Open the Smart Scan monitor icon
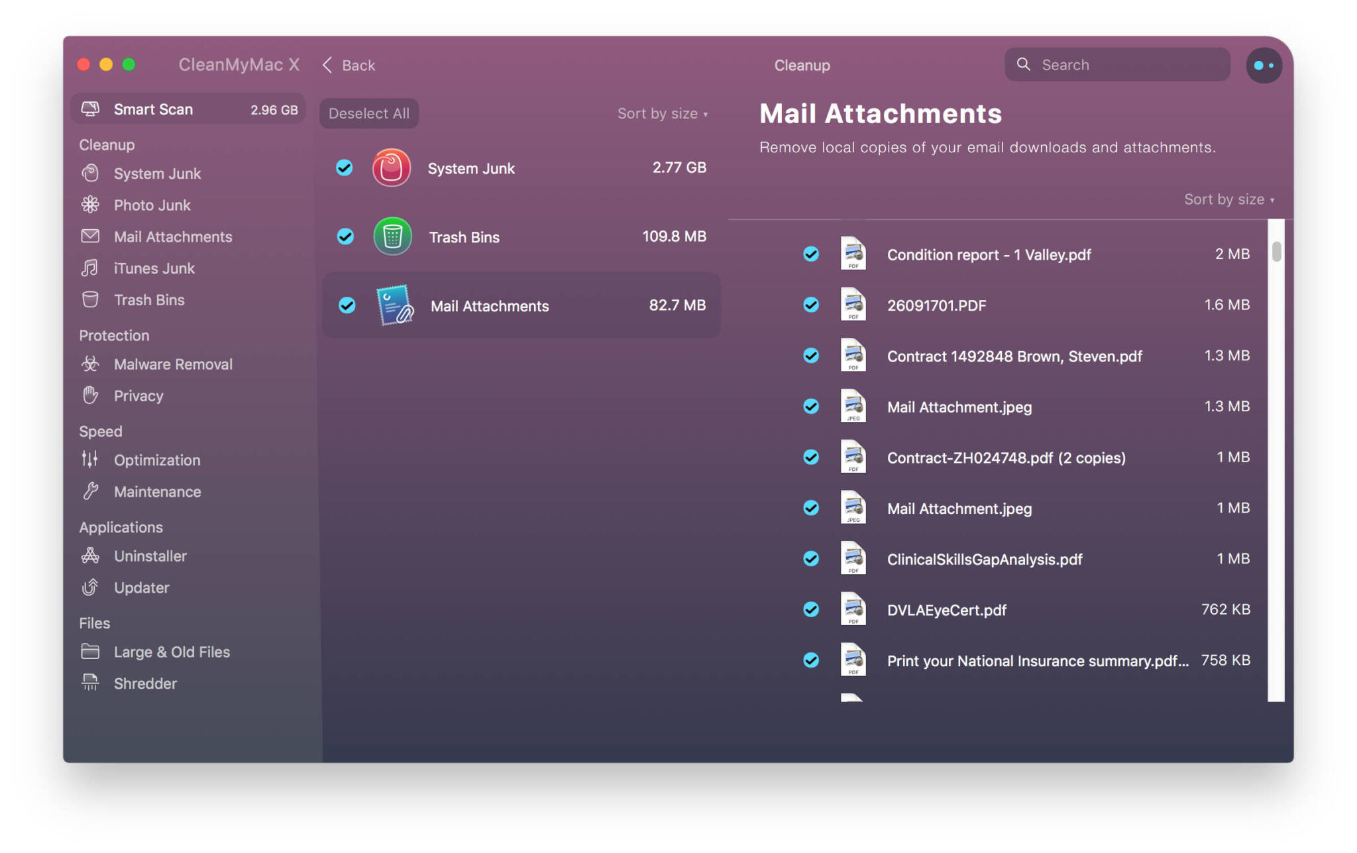The image size is (1357, 853). (90, 109)
